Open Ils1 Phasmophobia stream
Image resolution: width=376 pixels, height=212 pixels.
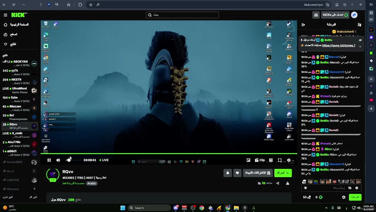(20, 117)
